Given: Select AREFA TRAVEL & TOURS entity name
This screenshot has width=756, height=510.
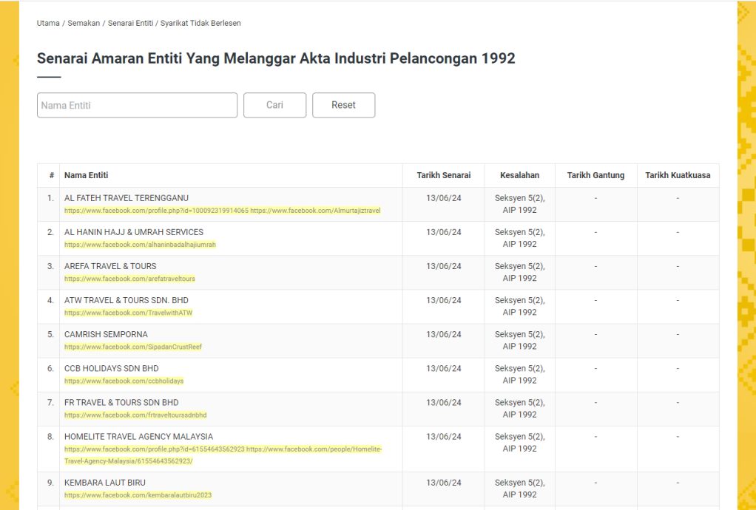Looking at the screenshot, I should (110, 266).
